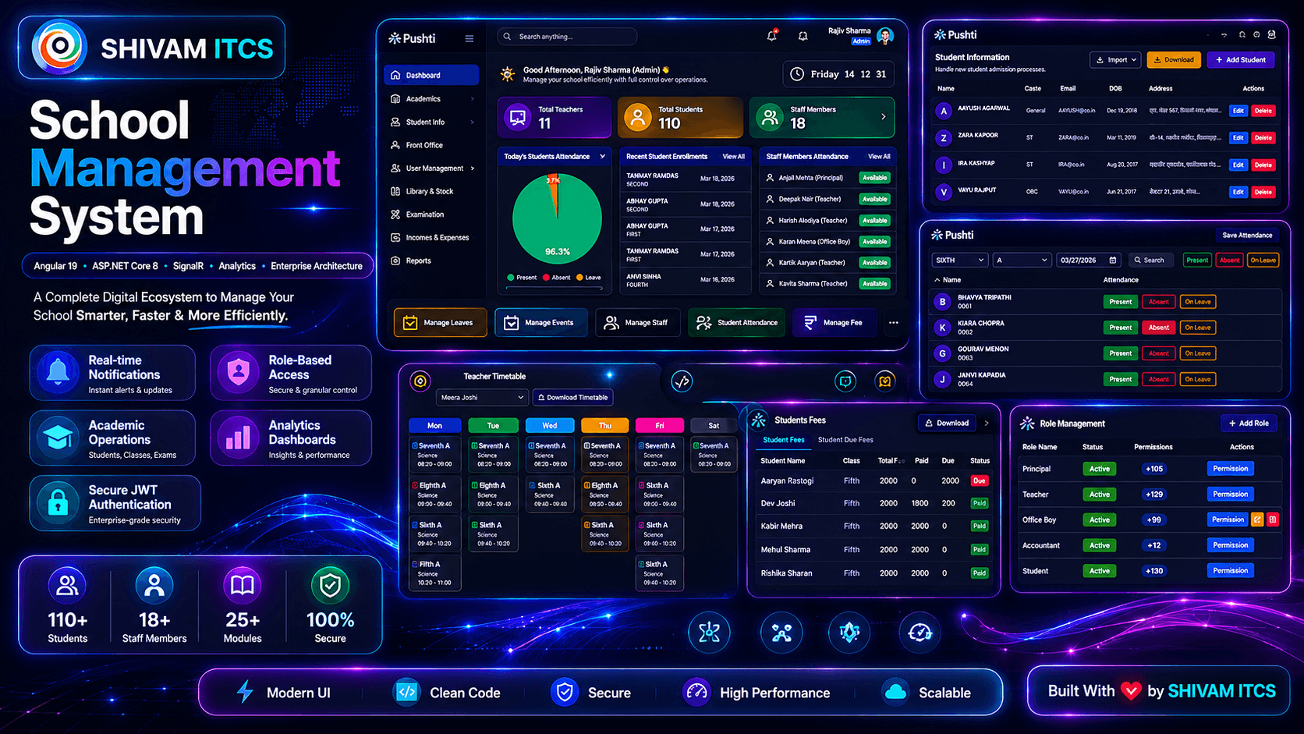Click the delete icon in Office Boy row
This screenshot has height=734, width=1304.
(x=1272, y=519)
